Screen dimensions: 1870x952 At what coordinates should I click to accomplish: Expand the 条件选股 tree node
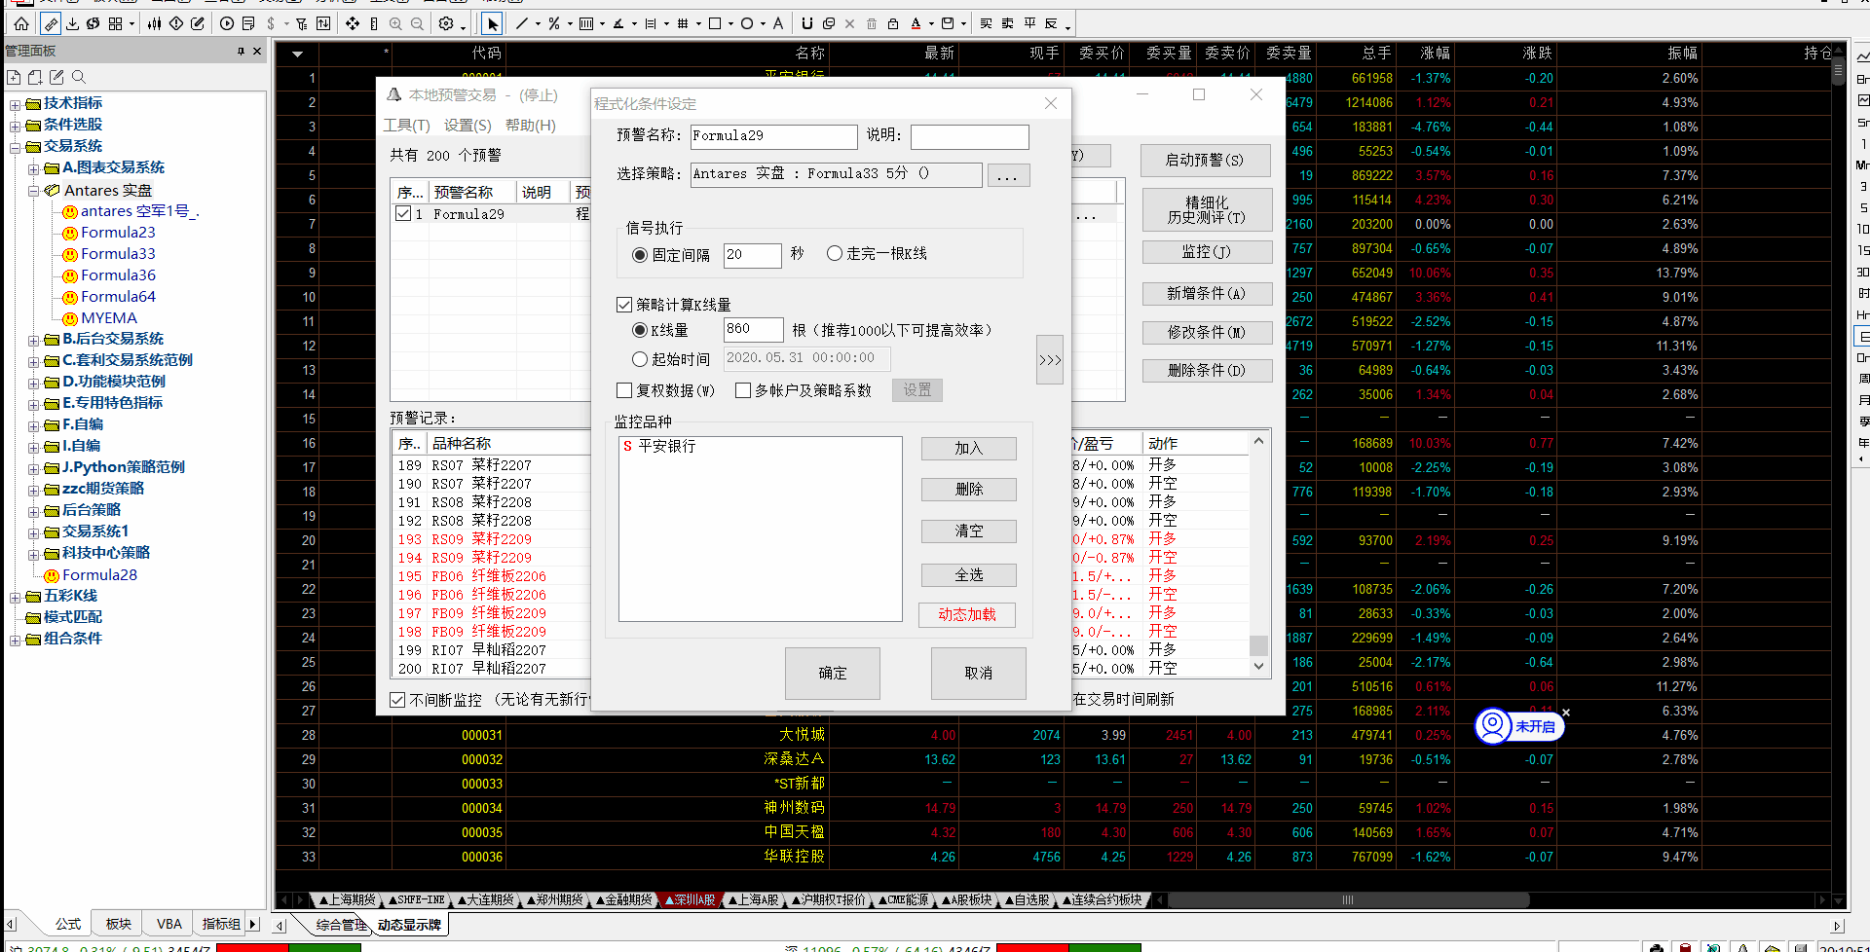coord(15,127)
